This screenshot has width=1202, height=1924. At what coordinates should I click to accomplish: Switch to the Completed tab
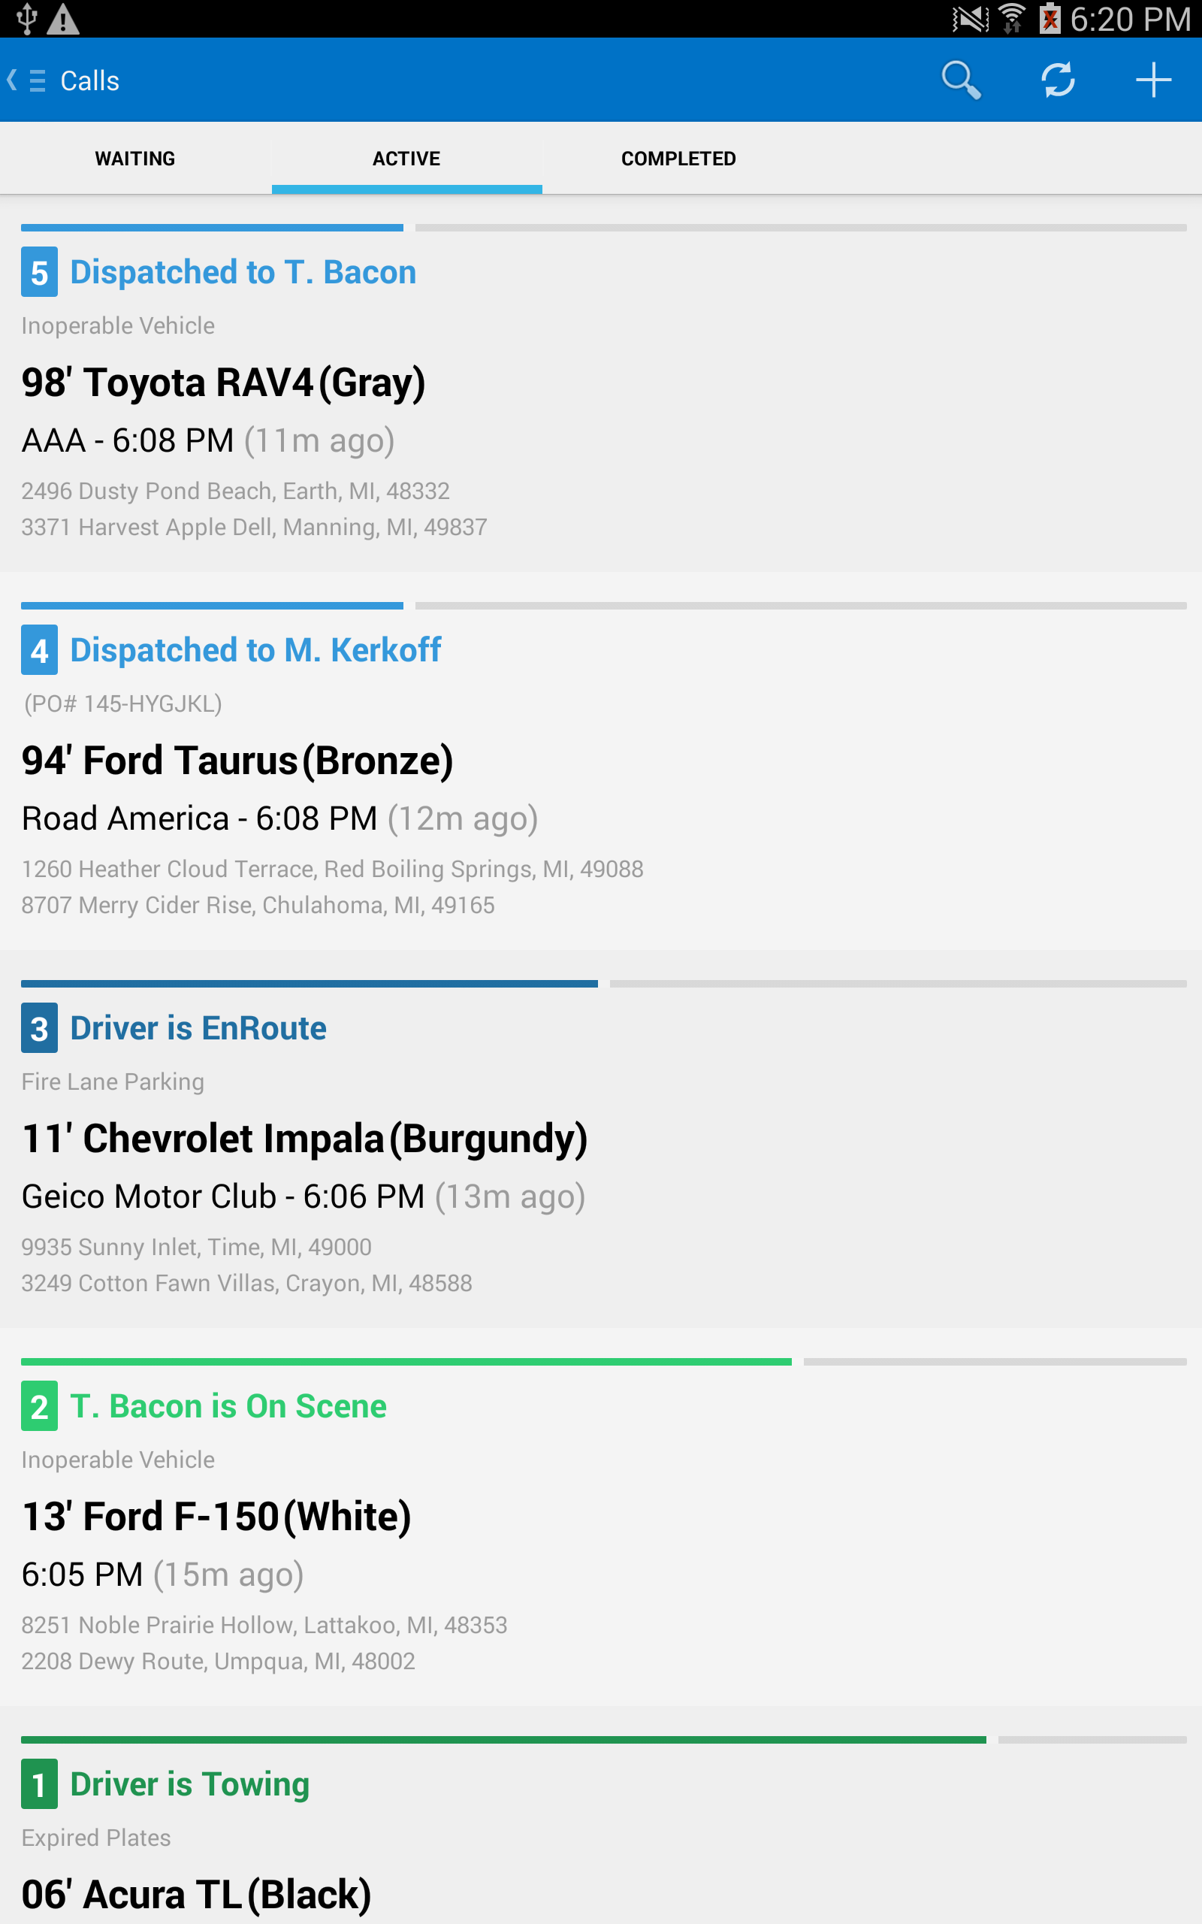tap(678, 159)
